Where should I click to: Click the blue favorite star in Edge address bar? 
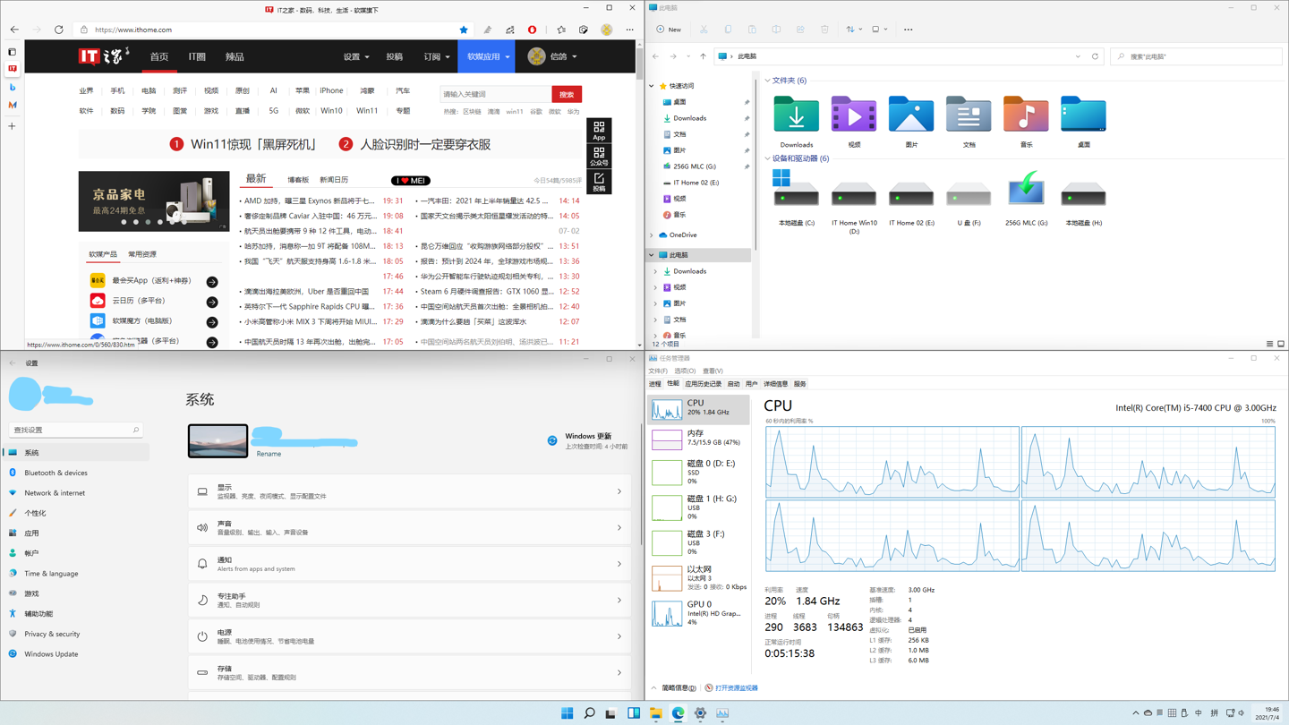point(464,30)
